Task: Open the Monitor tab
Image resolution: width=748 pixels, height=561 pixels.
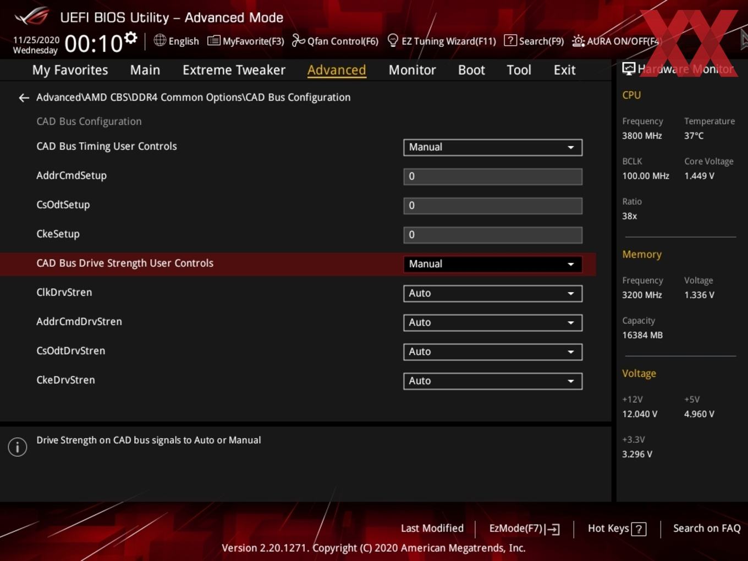Action: click(x=412, y=70)
